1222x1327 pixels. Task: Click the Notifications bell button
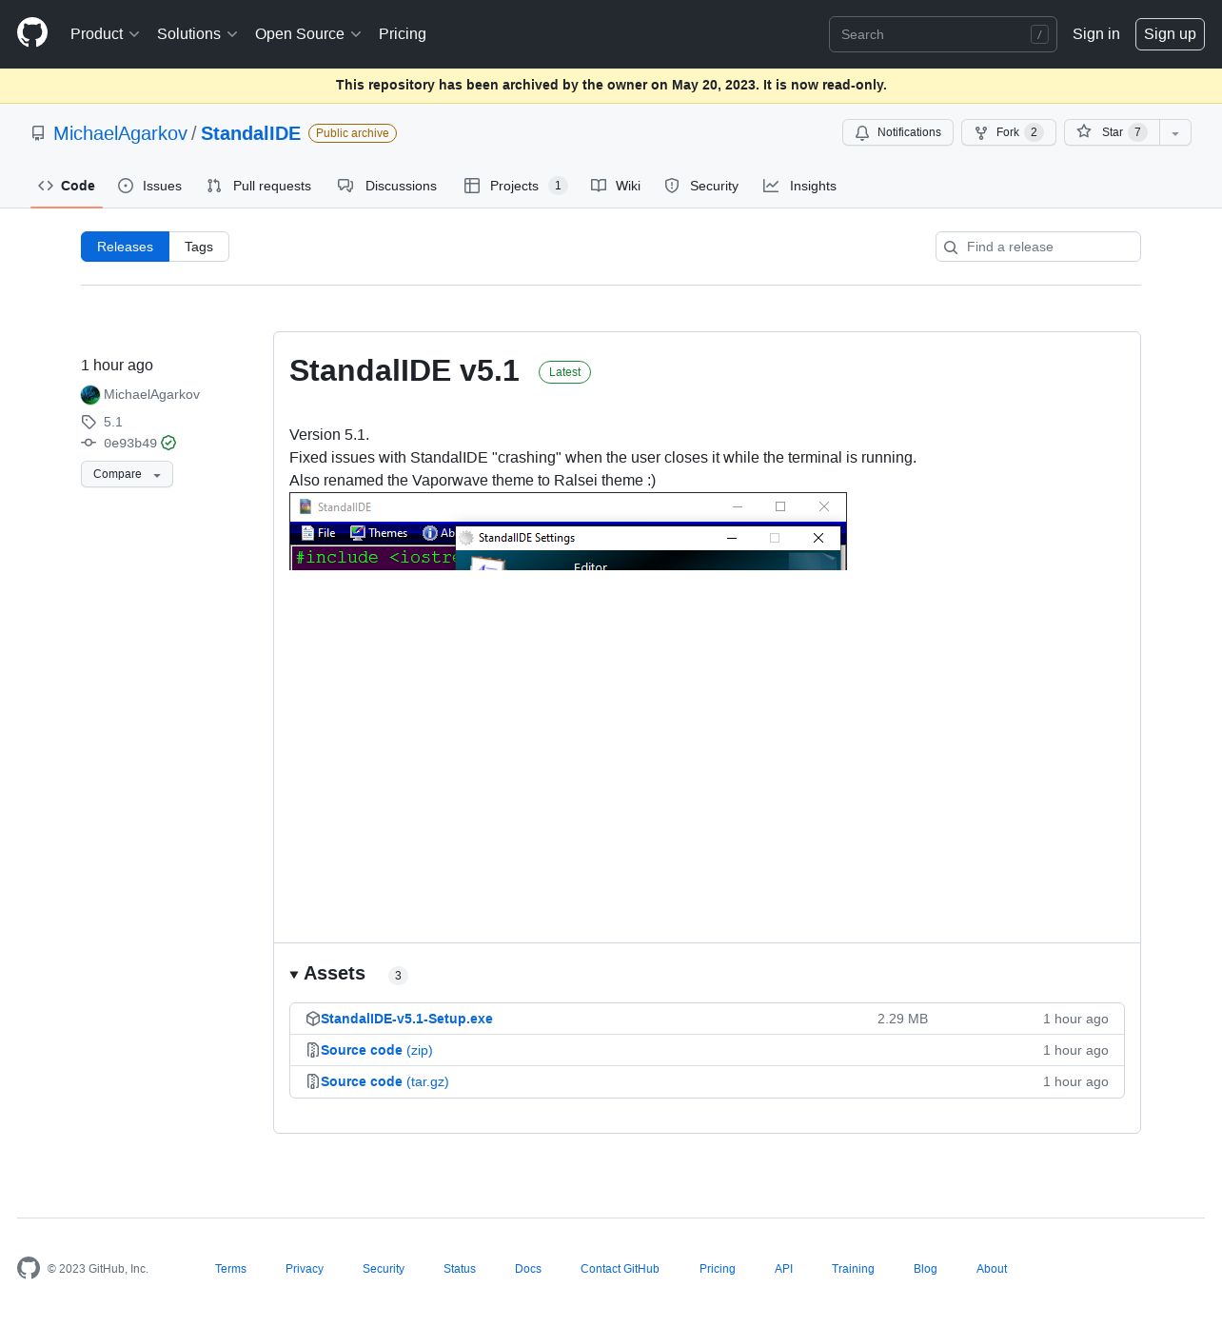click(x=897, y=132)
